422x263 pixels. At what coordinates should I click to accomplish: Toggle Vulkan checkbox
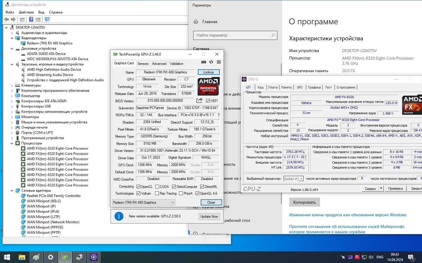point(139,193)
